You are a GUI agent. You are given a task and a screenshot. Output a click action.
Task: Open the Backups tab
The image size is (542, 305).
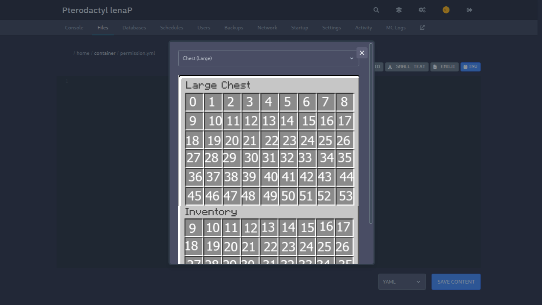coord(233,28)
